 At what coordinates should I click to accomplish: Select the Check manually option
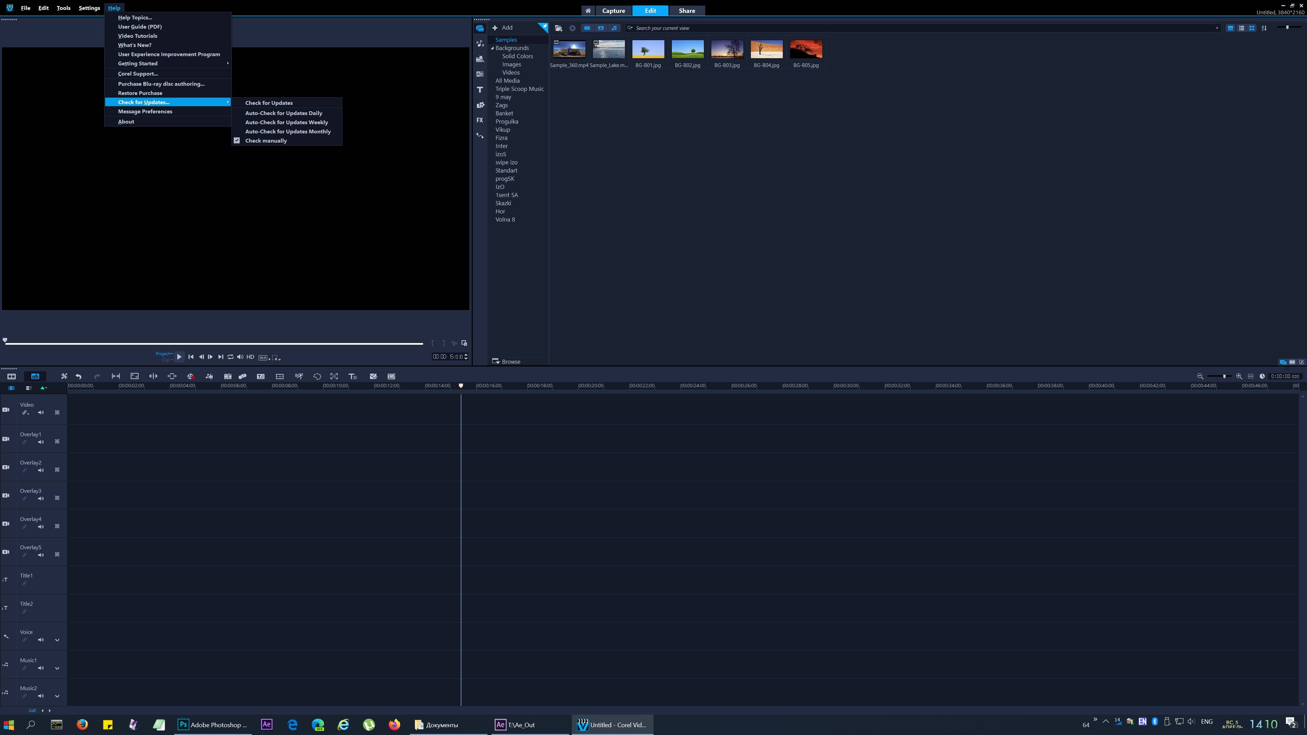click(x=266, y=141)
